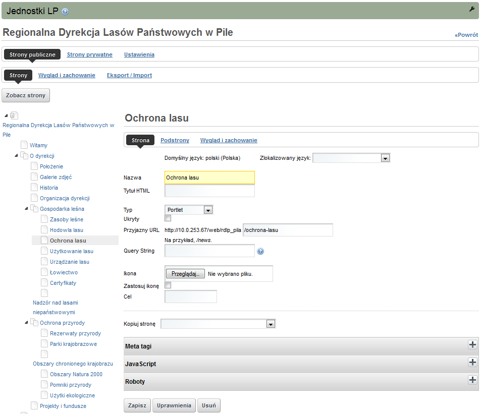This screenshot has height=414, width=481.
Task: Open Regionalna Dyrekcja Lasów Państwowych w Pile tree root
Action: pos(58,130)
